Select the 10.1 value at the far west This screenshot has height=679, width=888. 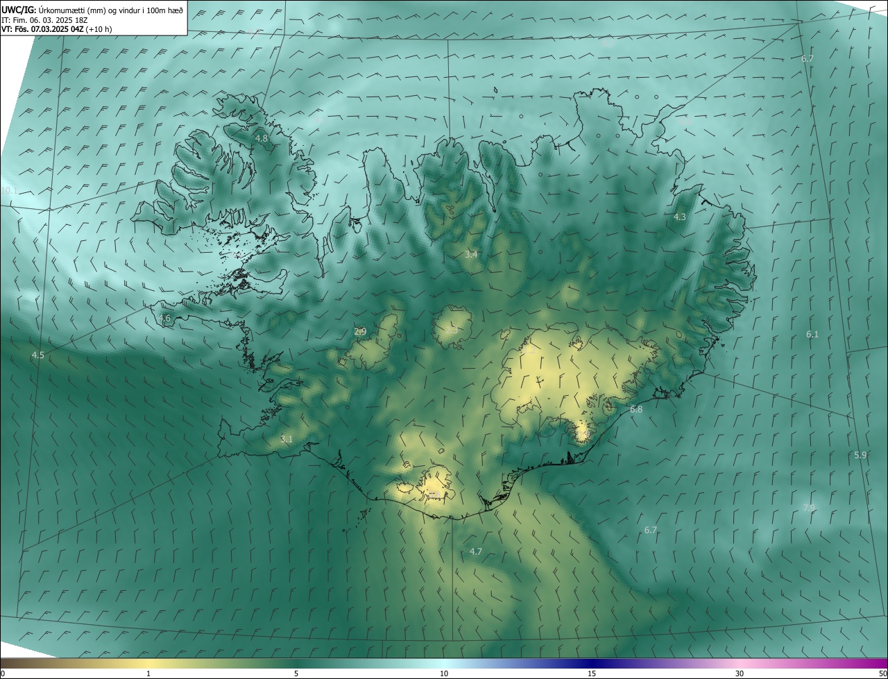click(9, 191)
